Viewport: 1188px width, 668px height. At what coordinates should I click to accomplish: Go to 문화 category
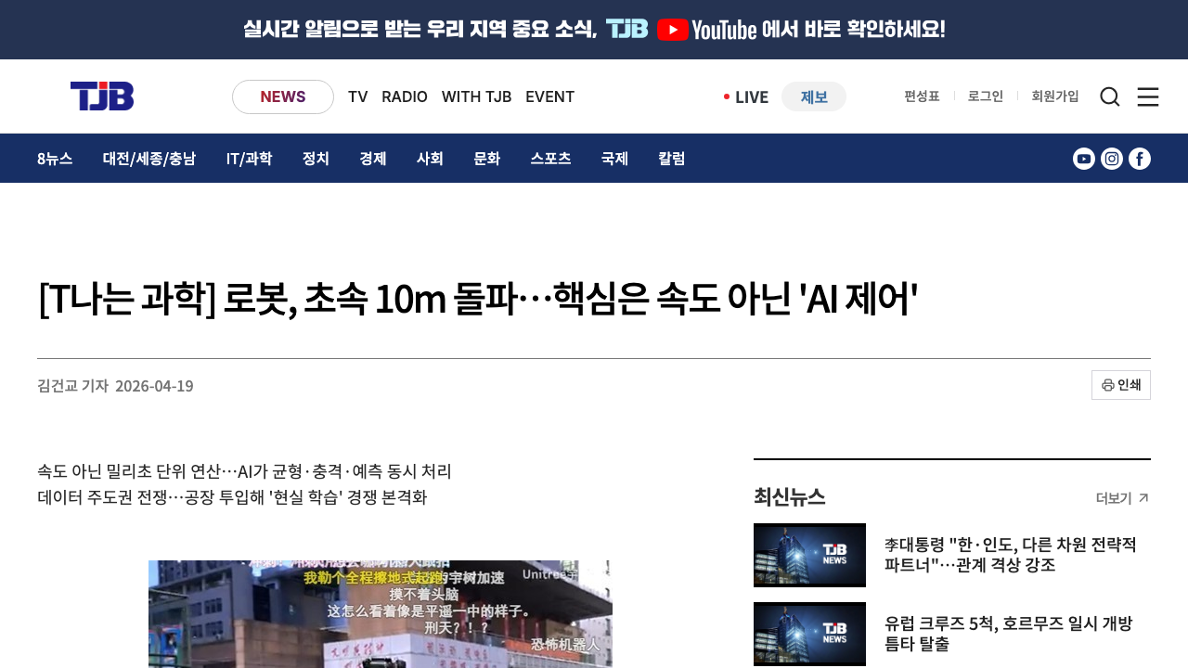[487, 159]
